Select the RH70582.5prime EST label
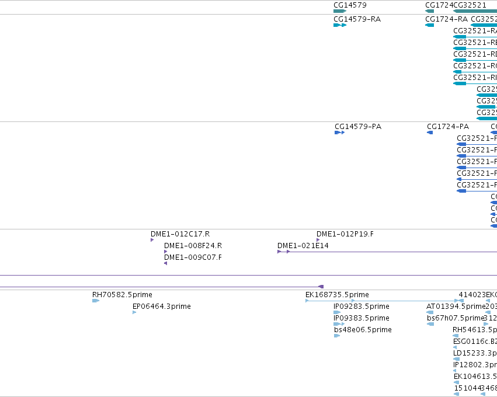Image resolution: width=497 pixels, height=397 pixels. [122, 295]
